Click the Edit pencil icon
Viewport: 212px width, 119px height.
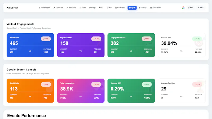point(189,8)
